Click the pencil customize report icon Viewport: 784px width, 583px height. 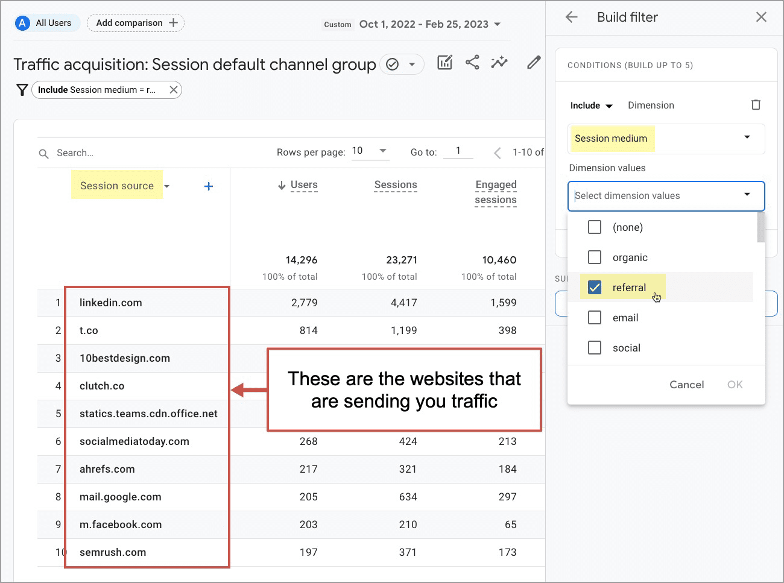pyautogui.click(x=534, y=62)
